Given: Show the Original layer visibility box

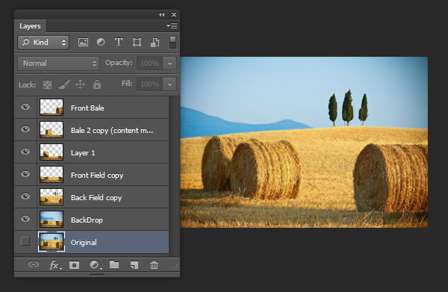Looking at the screenshot, I should pos(25,241).
